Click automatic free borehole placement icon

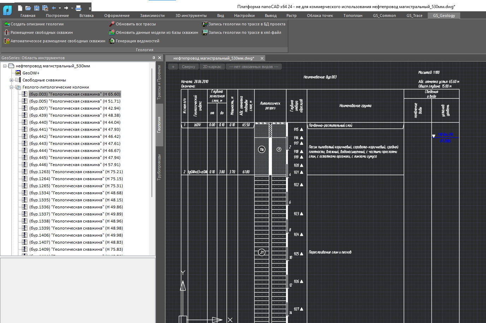(x=6, y=41)
